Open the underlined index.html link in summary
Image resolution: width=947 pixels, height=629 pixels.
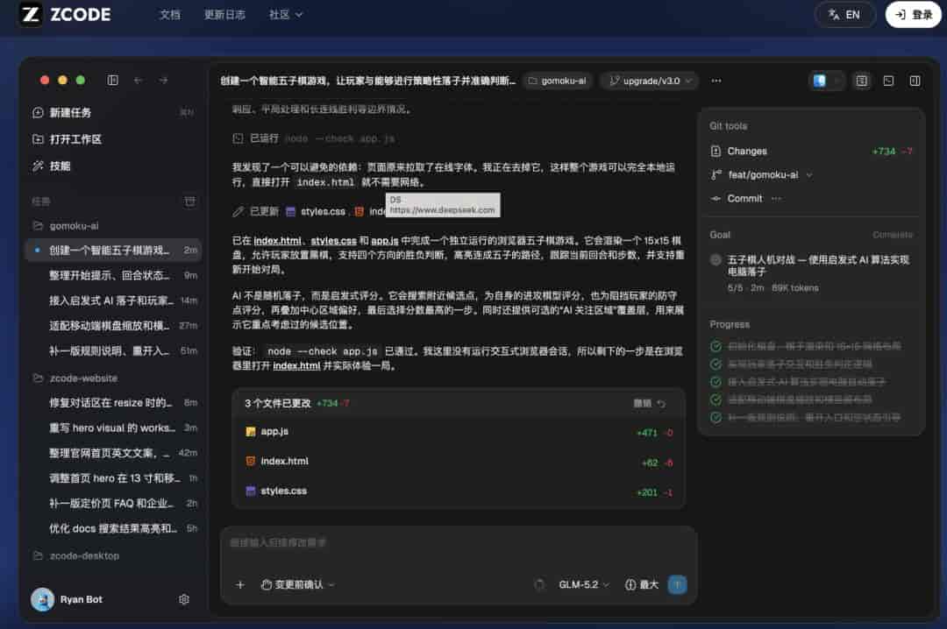[x=277, y=241]
